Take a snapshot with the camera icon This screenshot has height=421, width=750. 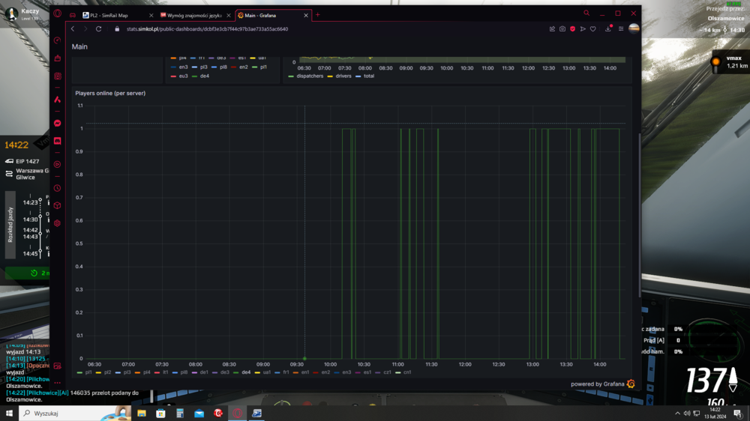[562, 29]
